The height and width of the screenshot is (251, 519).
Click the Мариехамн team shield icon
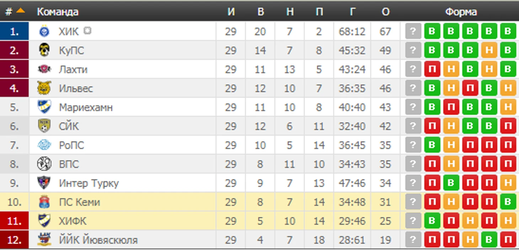point(44,107)
